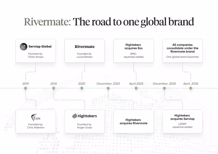Viewport: 218px width, 154px height.
Task: Click the Hightekers acquires Rivermate card
Action: [x=134, y=121]
